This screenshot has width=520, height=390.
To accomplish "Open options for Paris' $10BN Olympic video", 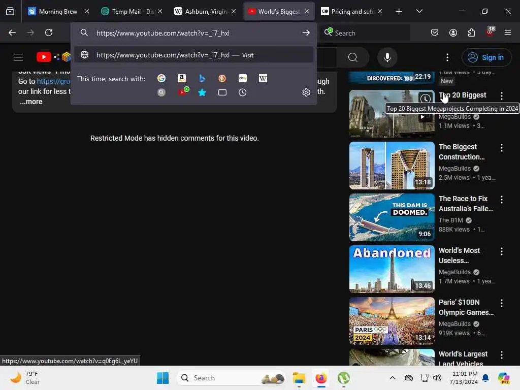I will [x=501, y=303].
